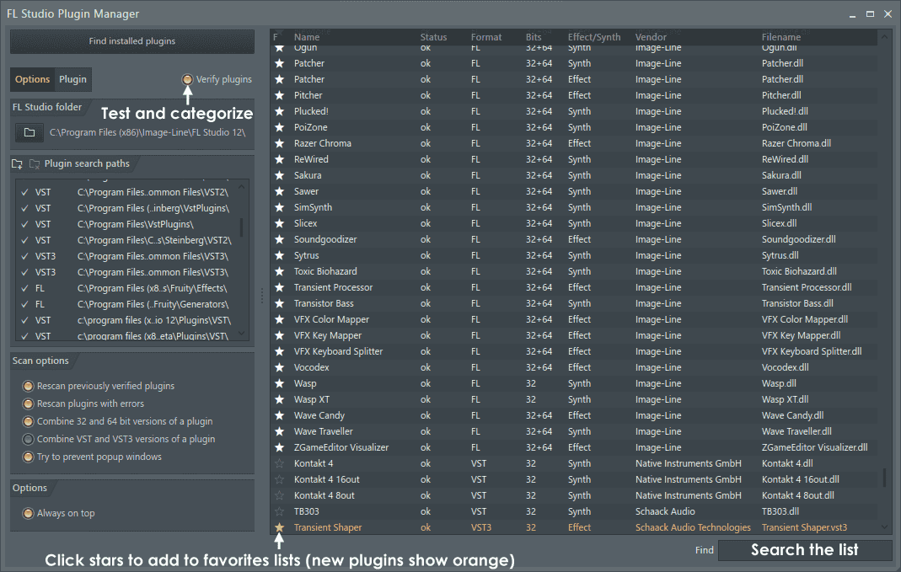Toggle favorite star for Sawer

pyautogui.click(x=279, y=191)
